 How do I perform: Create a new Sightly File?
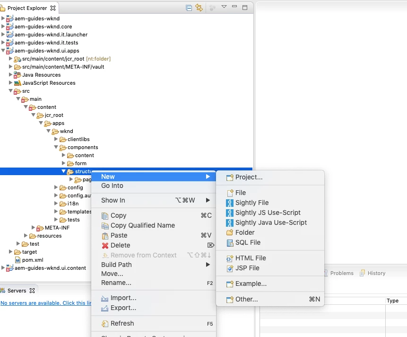point(270,203)
